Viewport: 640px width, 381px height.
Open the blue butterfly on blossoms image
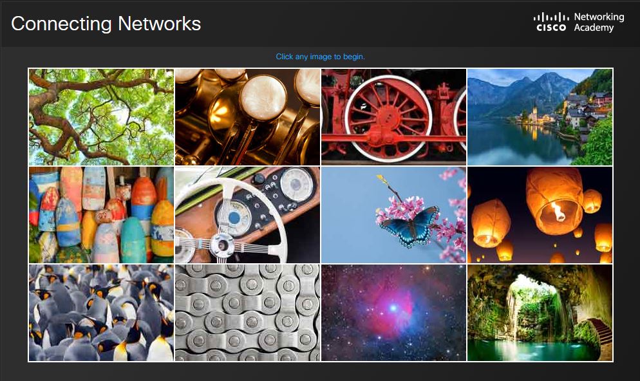pos(393,215)
